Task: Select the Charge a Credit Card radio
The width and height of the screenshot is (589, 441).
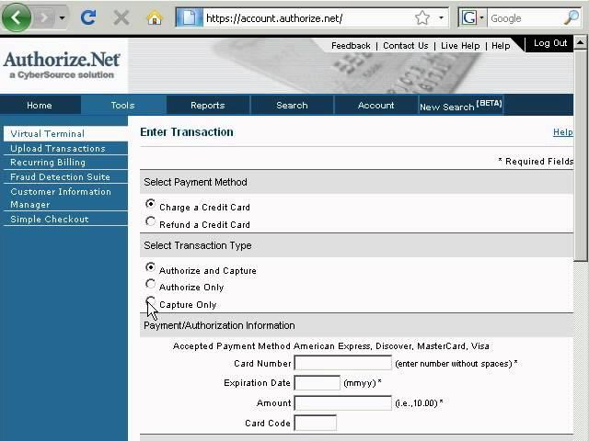Action: [x=150, y=204]
